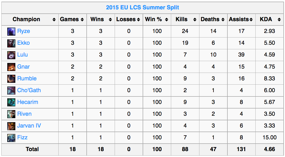The width and height of the screenshot is (285, 157).
Task: Click the Ryze champion icon
Action: pyautogui.click(x=11, y=31)
